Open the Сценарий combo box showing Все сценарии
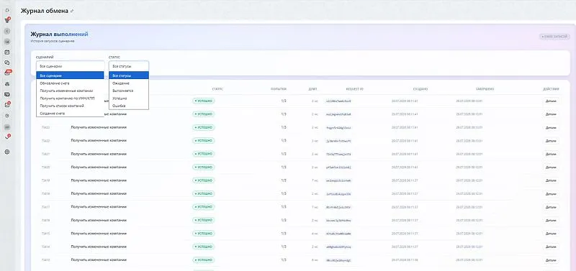This screenshot has width=576, height=271. 70,66
